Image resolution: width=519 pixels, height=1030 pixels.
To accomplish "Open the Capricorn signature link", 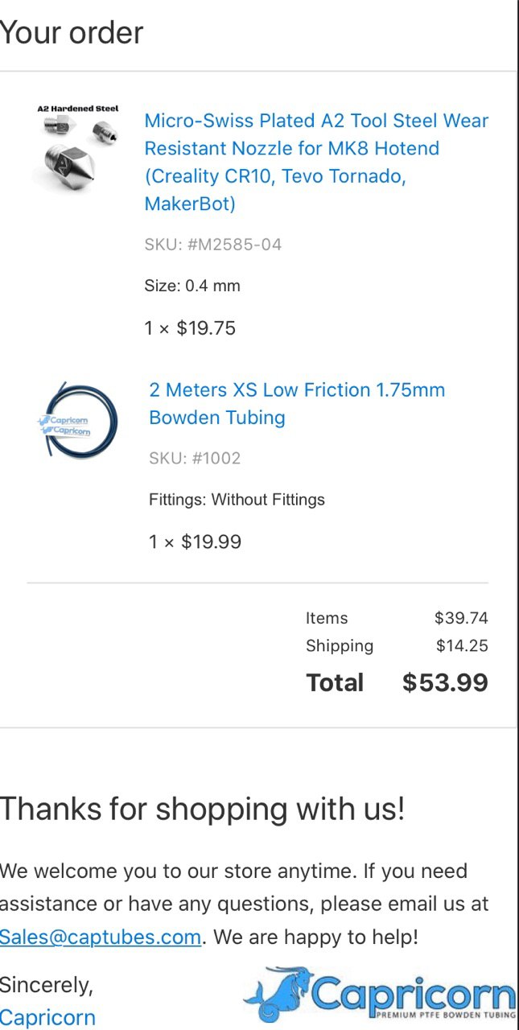I will pyautogui.click(x=47, y=1017).
